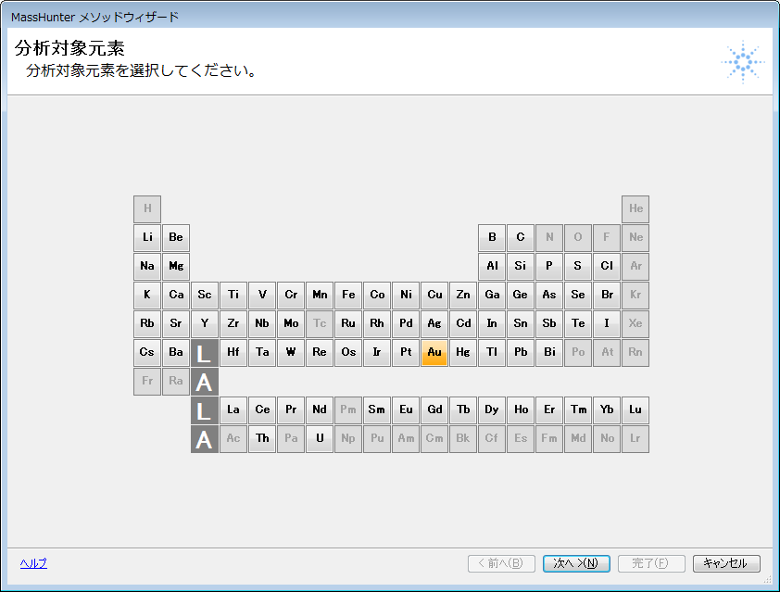780x592 pixels.
Task: Toggle sulfur (S) element button
Action: 578,267
